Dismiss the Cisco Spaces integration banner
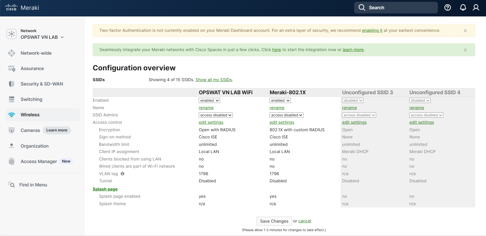The height and width of the screenshot is (236, 486). tap(465, 50)
